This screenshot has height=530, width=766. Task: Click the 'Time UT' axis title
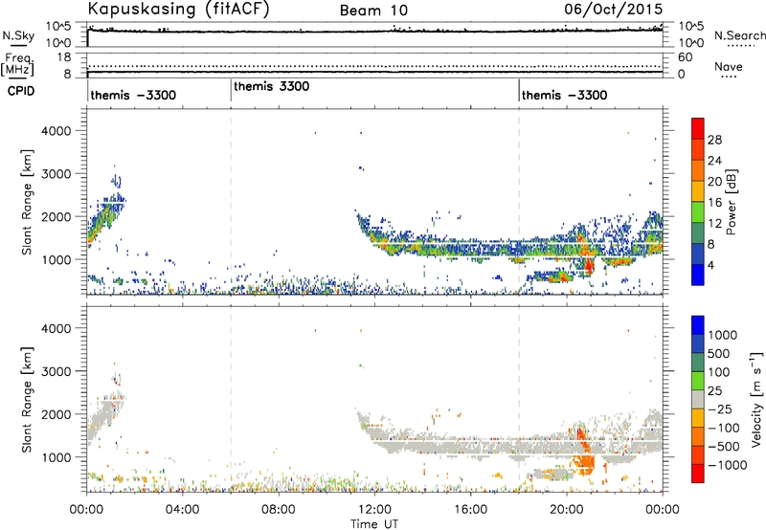[374, 524]
